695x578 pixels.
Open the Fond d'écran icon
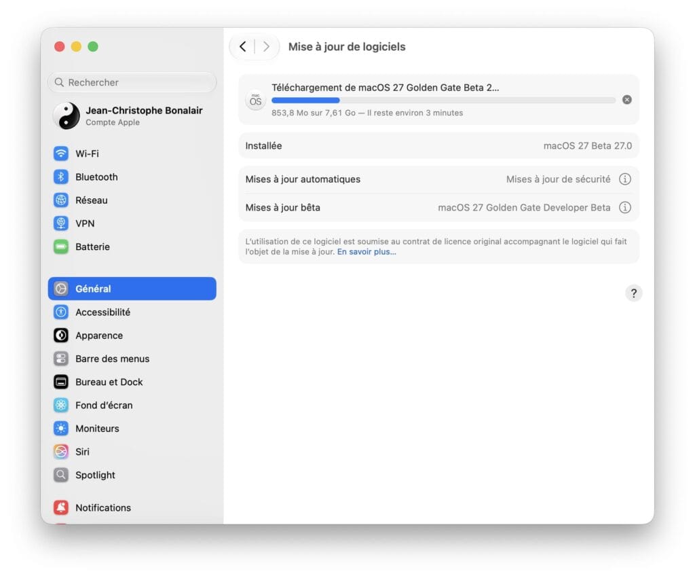tap(60, 405)
